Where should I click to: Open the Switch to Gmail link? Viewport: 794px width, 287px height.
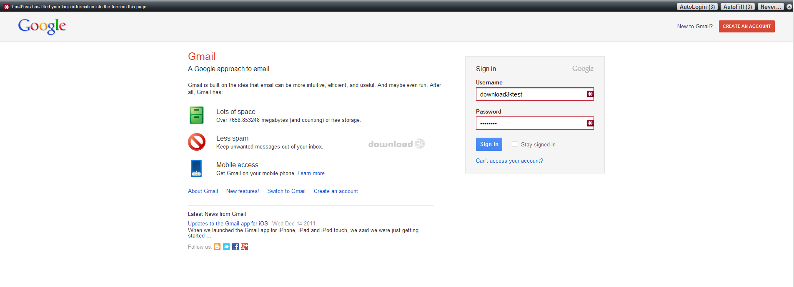[286, 191]
